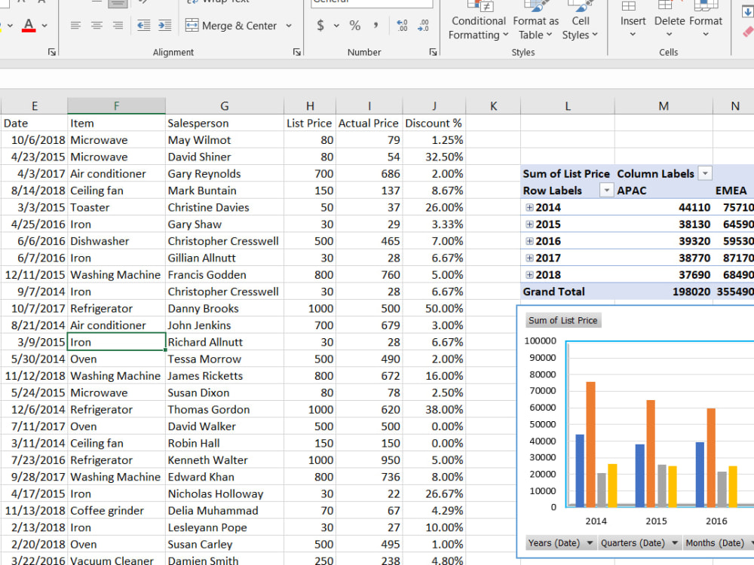This screenshot has height=565, width=754.
Task: Click the blue APAC bar for 2014
Action: [580, 470]
